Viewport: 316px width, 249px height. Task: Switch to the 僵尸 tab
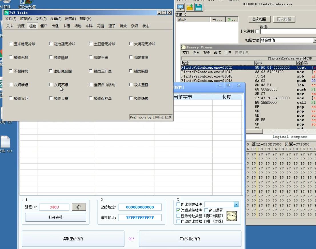tap(44, 26)
